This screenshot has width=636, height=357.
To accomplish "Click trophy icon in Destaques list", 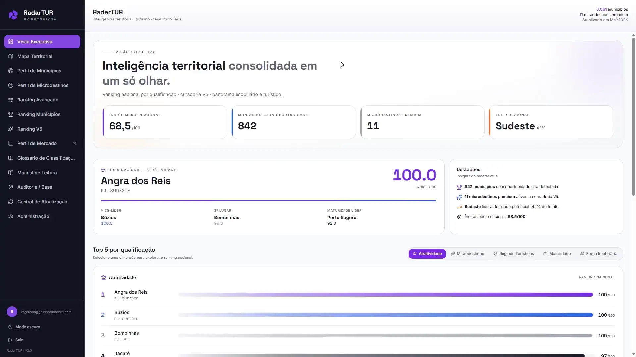I will click(459, 187).
